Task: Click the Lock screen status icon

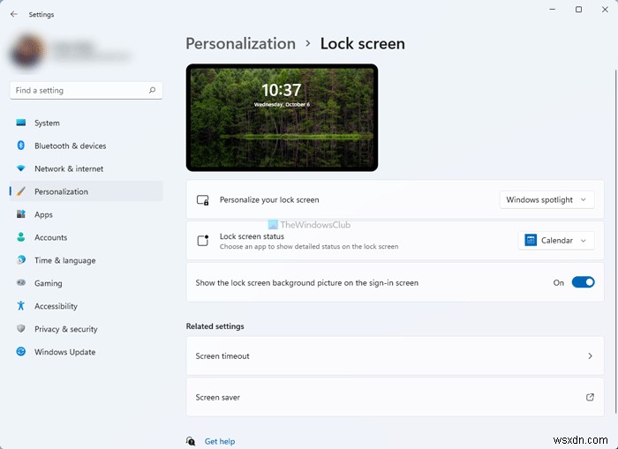Action: 202,240
